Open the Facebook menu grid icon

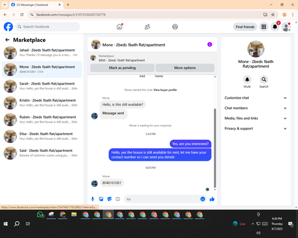point(263,27)
